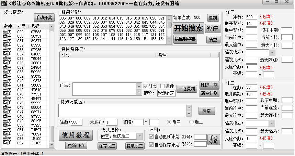Click the 计划 column header in 普通条件区
The height and width of the screenshot is (156, 295).
(x=107, y=55)
